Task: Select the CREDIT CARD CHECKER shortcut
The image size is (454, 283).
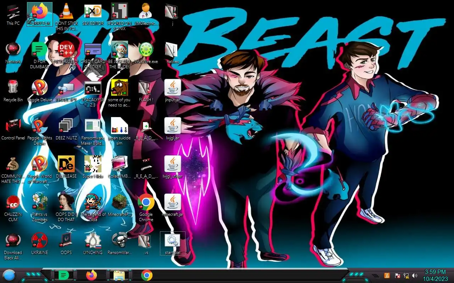Action: 93,55
